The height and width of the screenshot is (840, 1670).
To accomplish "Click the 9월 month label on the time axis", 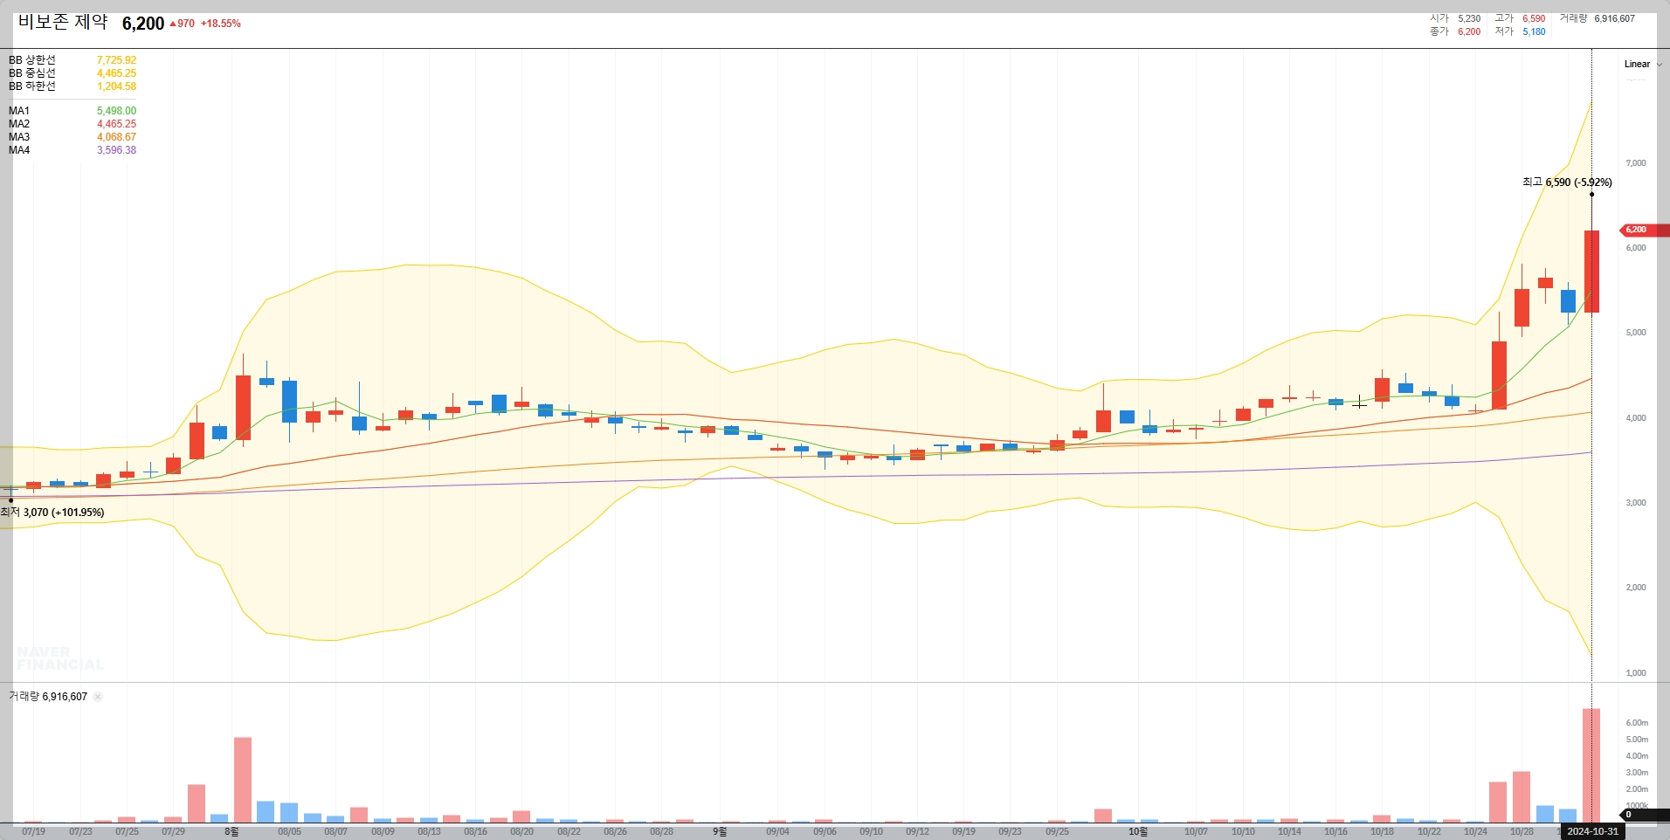I will [x=719, y=831].
